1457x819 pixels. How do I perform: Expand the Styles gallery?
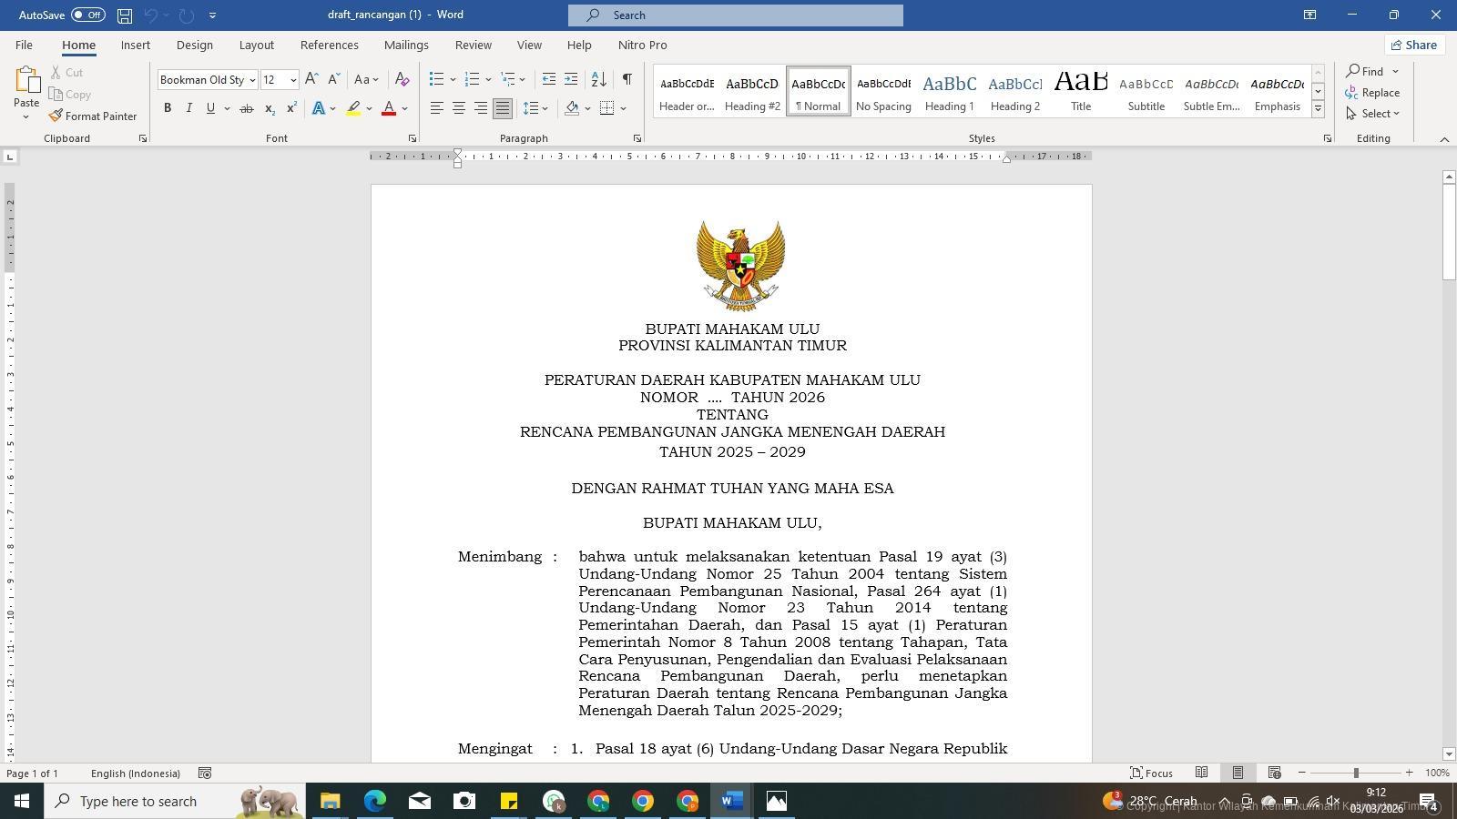1318,109
